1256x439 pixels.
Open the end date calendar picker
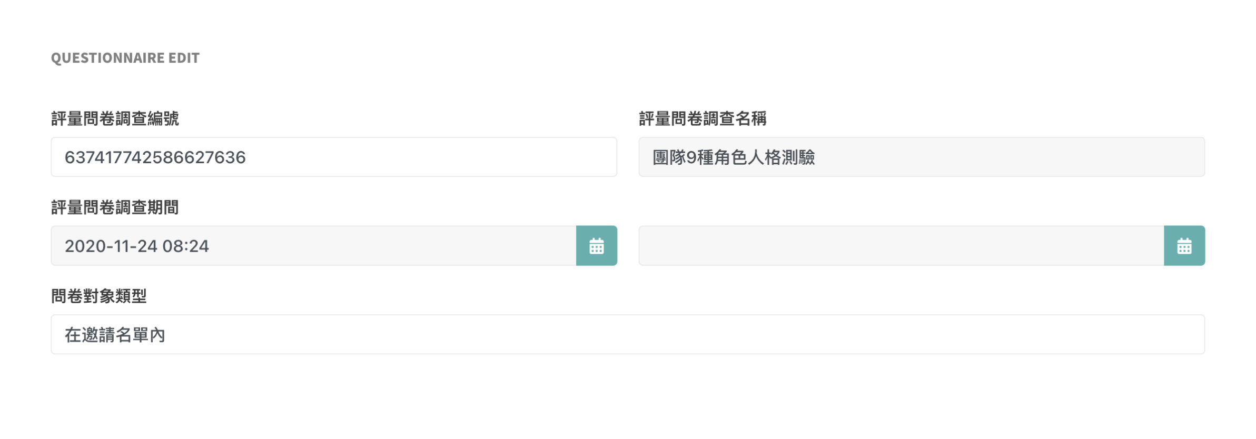pos(1184,246)
